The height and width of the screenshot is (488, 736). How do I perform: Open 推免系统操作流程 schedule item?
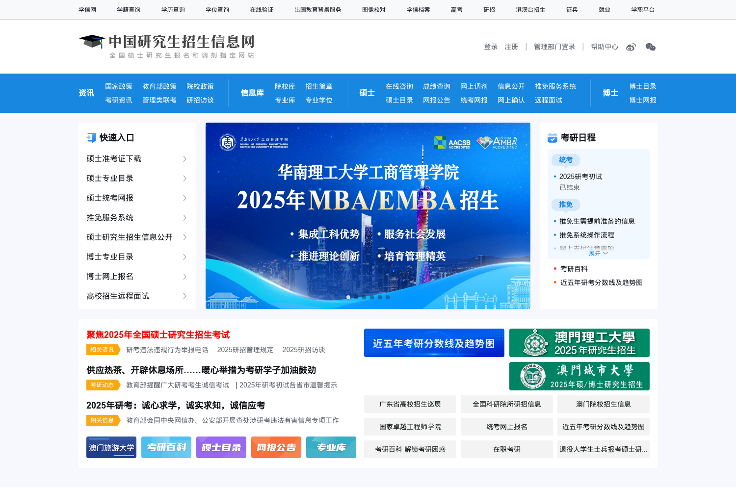[x=587, y=235]
